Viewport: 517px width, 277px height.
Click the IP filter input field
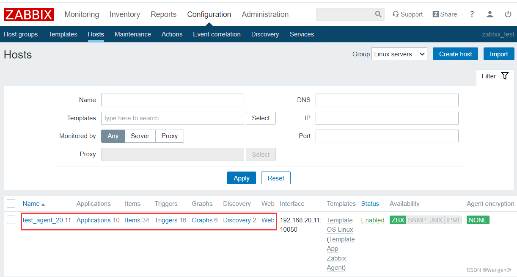tap(387, 118)
